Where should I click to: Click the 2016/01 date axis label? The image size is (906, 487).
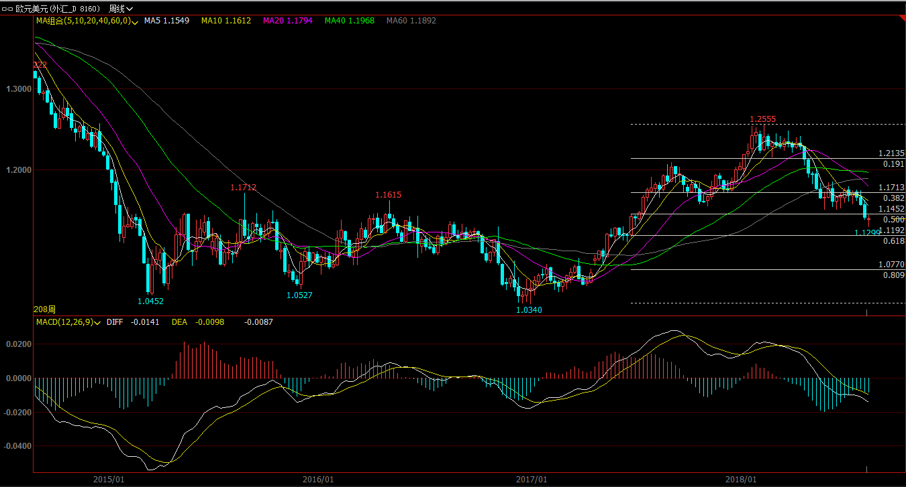click(x=318, y=479)
